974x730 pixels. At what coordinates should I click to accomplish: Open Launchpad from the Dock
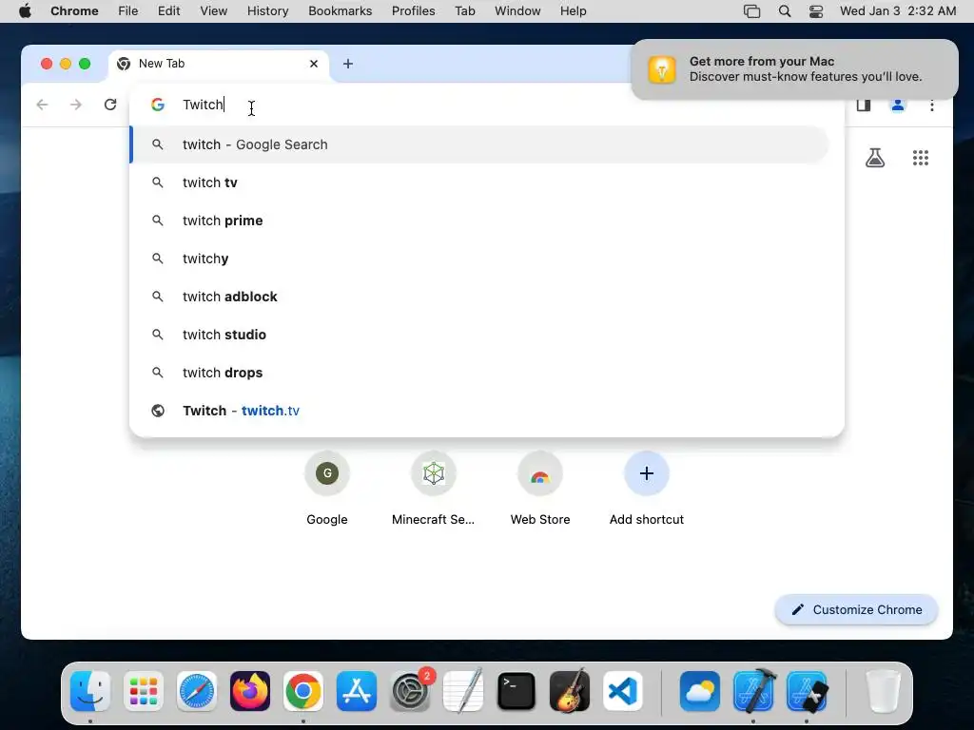pos(144,691)
